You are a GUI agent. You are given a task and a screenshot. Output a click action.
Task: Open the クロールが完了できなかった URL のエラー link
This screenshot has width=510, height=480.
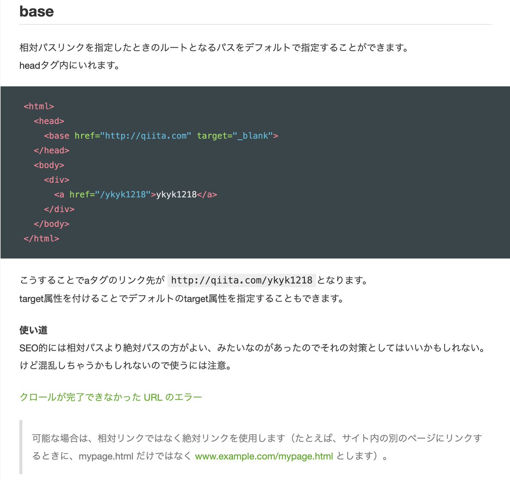pyautogui.click(x=110, y=397)
